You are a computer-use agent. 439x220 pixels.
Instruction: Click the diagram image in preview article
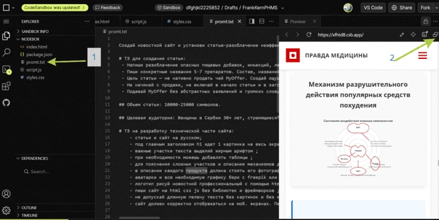click(x=358, y=148)
